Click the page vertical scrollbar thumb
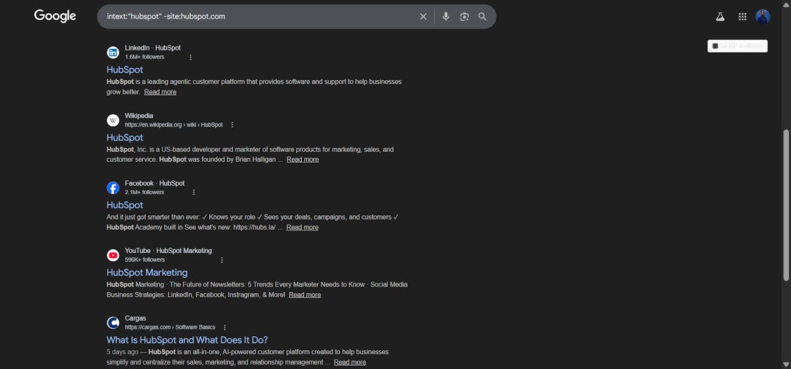Screen dimensions: 791x369 pos(787,205)
